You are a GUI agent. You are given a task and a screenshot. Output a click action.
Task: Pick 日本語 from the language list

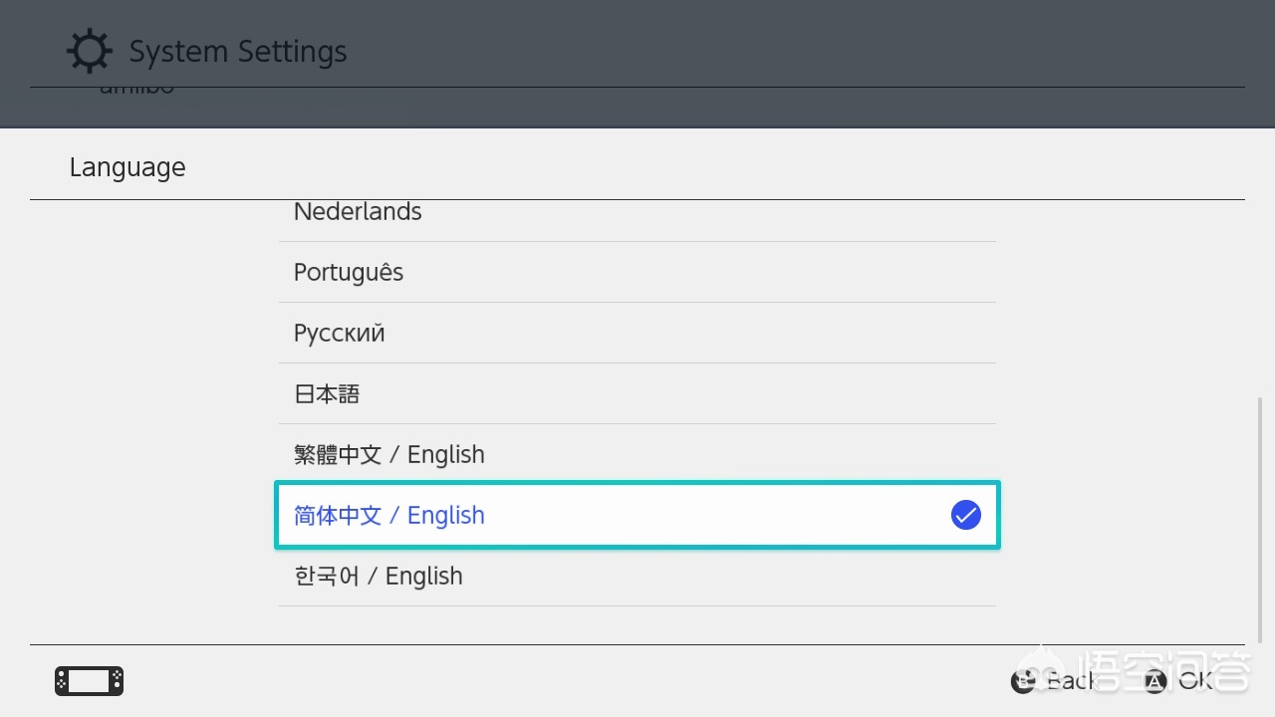[327, 394]
